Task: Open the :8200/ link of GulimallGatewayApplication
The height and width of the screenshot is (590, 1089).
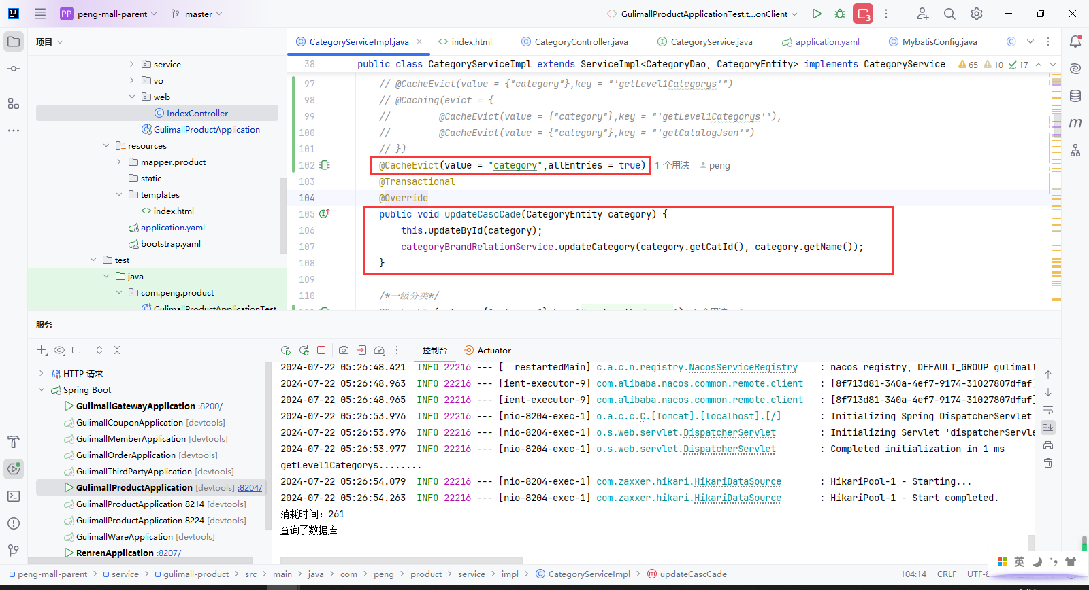Action: 210,406
